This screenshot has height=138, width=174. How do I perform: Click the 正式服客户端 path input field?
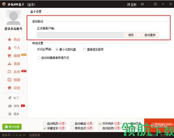80,35
